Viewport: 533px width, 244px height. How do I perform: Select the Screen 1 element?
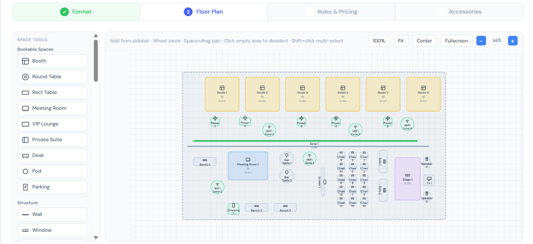[x=323, y=182]
